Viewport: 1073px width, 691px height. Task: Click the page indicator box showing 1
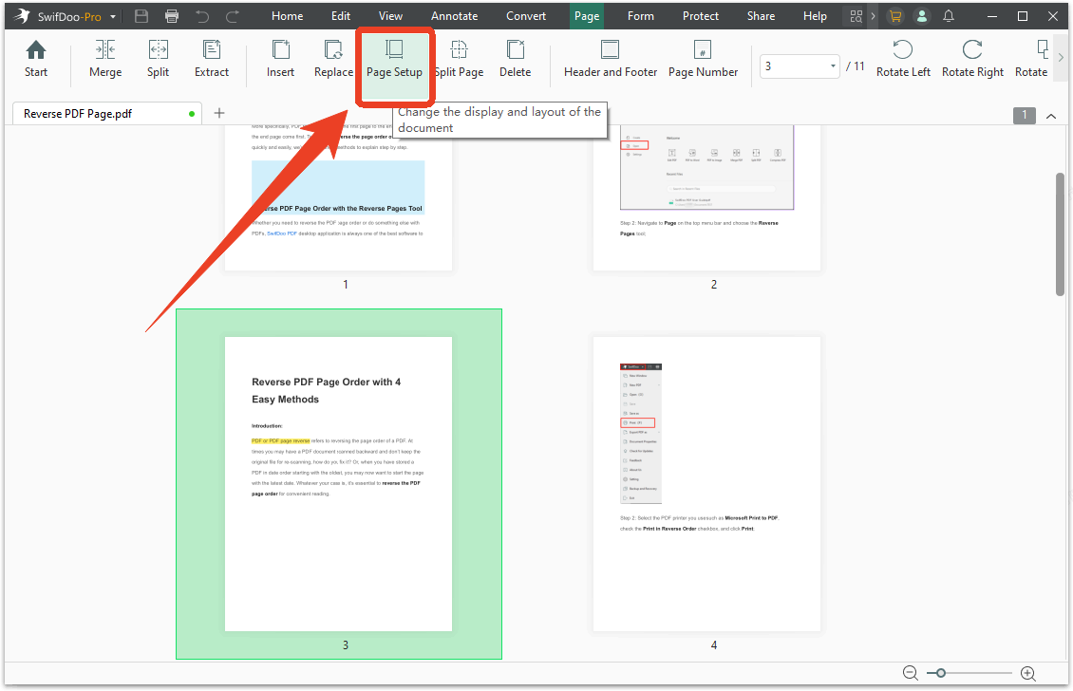pyautogui.click(x=1025, y=115)
